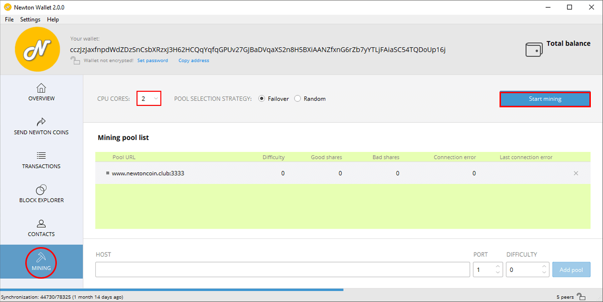603x302 pixels.
Task: Decrease the port number stepper
Action: (x=498, y=273)
